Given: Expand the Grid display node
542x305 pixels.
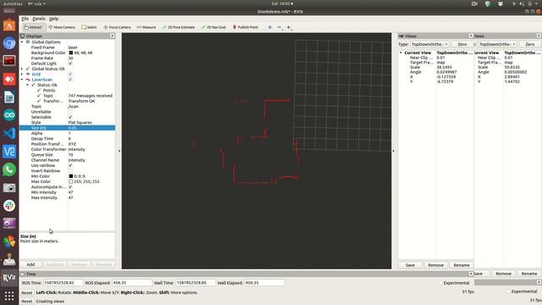Looking at the screenshot, I should [x=22, y=75].
